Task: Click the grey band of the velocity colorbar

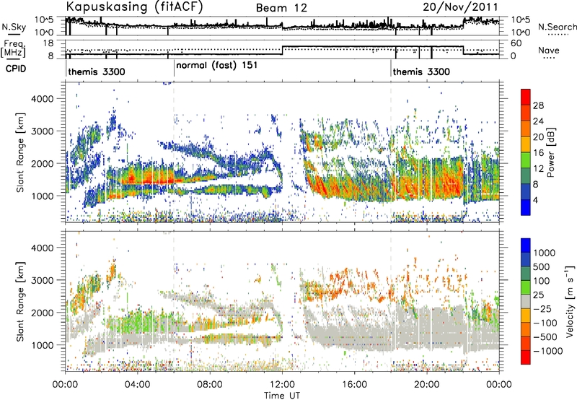Action: [x=526, y=301]
